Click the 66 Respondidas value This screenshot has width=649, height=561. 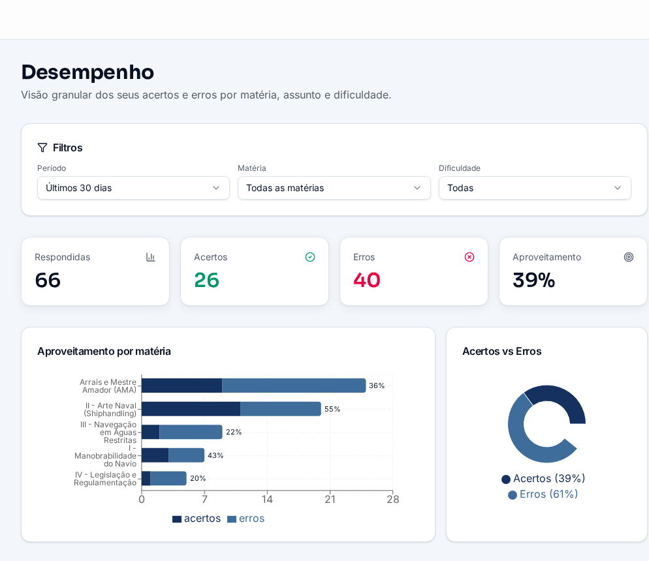coord(48,280)
